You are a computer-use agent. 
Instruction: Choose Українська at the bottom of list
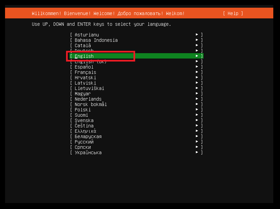pos(88,152)
